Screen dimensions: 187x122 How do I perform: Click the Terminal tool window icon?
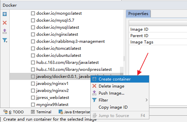[x=33, y=112]
